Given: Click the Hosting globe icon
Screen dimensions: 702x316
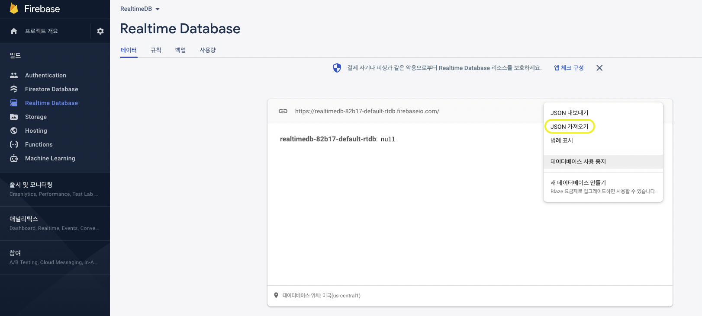Looking at the screenshot, I should pyautogui.click(x=14, y=131).
